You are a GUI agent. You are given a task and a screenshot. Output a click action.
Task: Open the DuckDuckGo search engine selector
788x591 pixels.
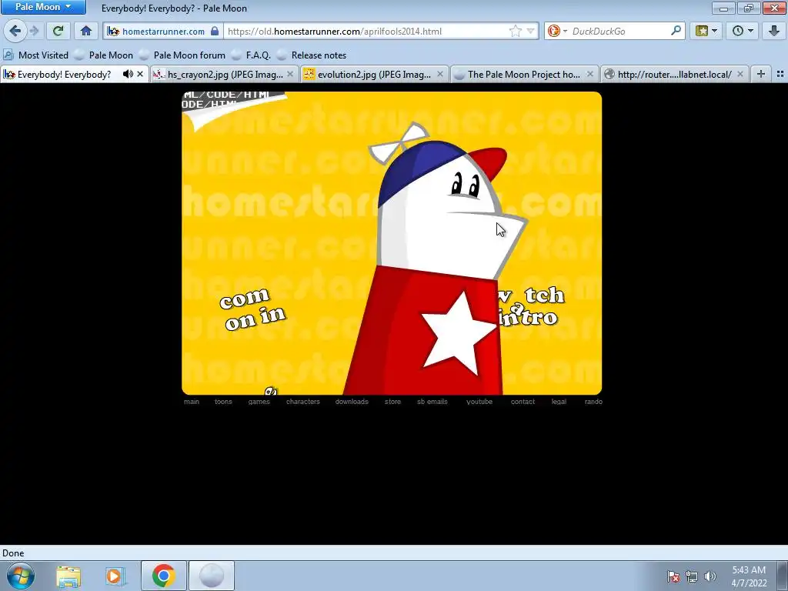coord(557,31)
